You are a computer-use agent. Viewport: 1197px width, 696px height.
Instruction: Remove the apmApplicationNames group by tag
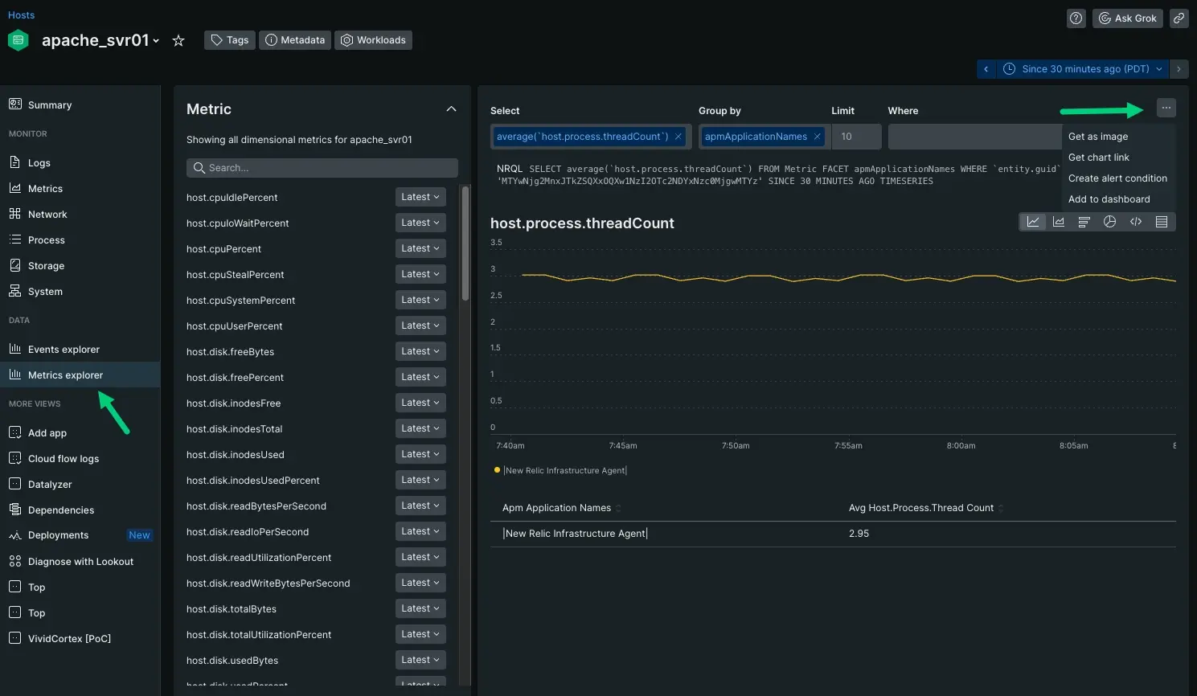point(817,137)
